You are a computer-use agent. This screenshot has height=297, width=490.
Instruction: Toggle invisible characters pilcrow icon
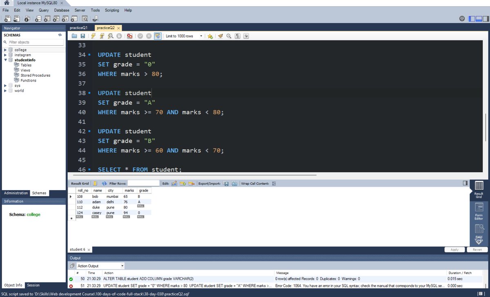click(x=238, y=36)
